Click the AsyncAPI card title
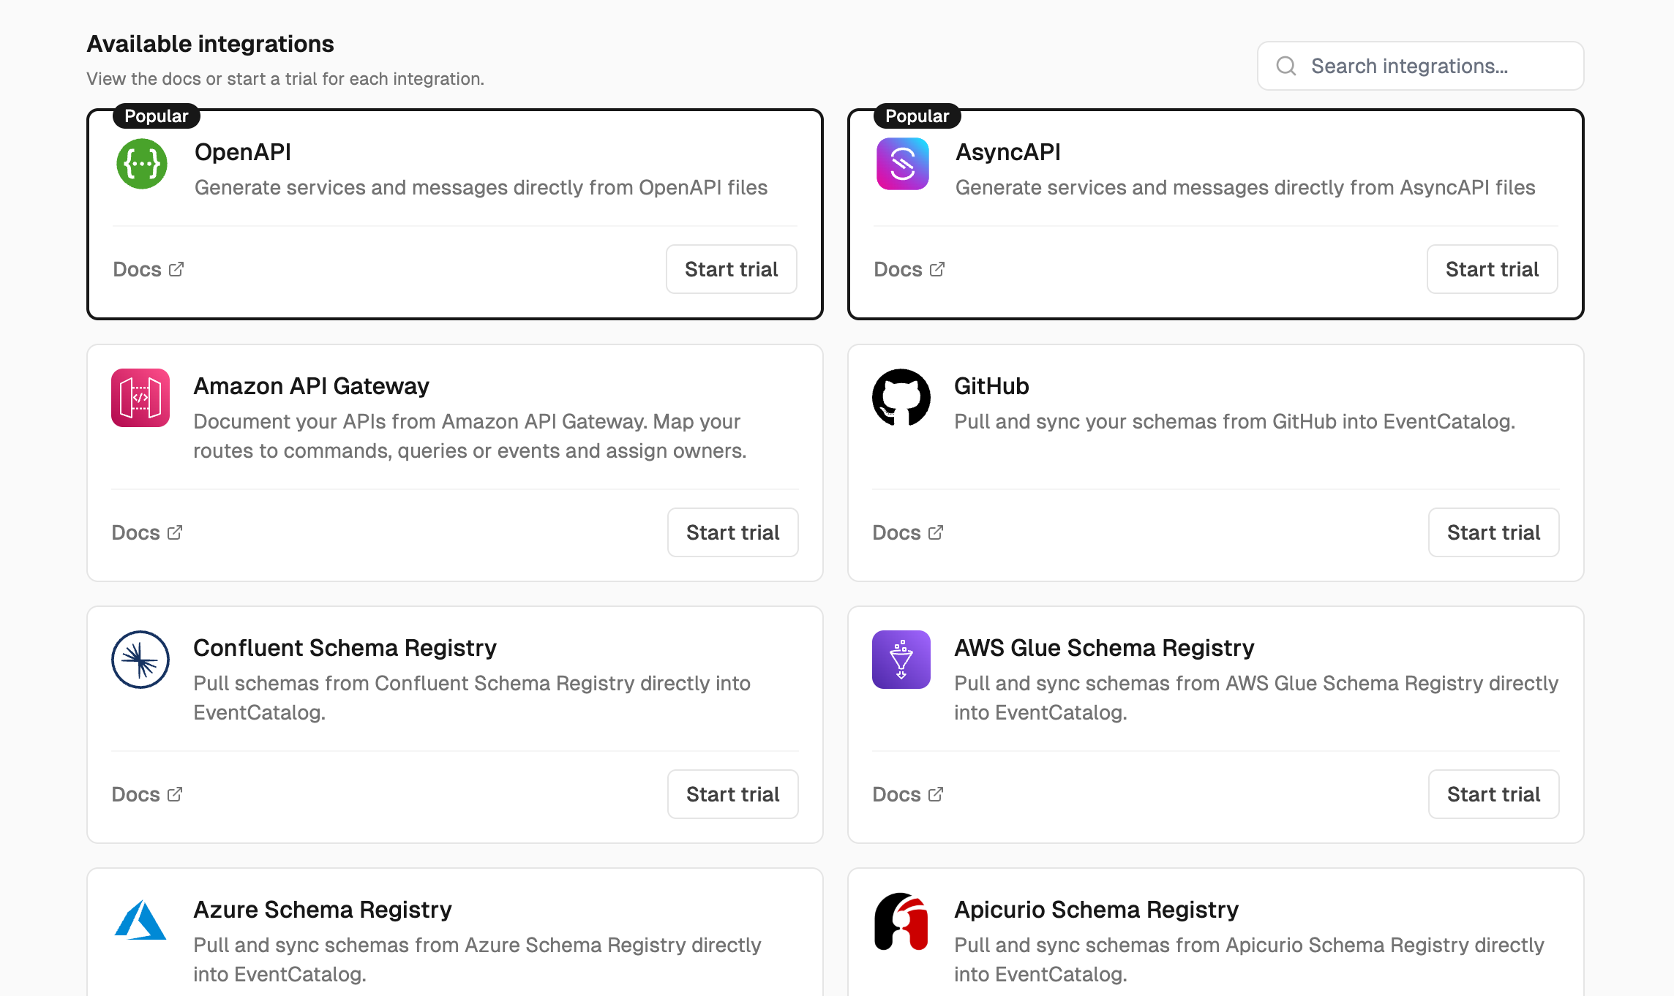This screenshot has height=996, width=1674. pos(1008,152)
